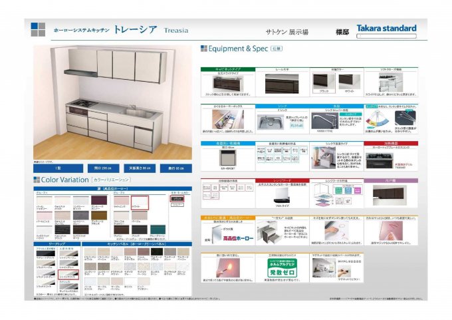This screenshot has width=452, height=320.
Task: Click the squares icon beside Equipment & Spec
Action: click(x=204, y=49)
